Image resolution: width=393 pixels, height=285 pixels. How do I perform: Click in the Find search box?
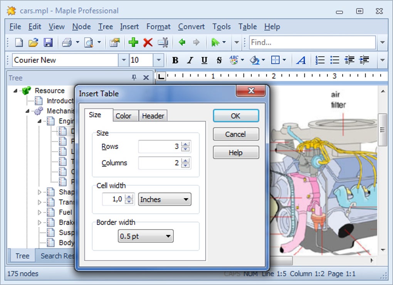click(312, 42)
